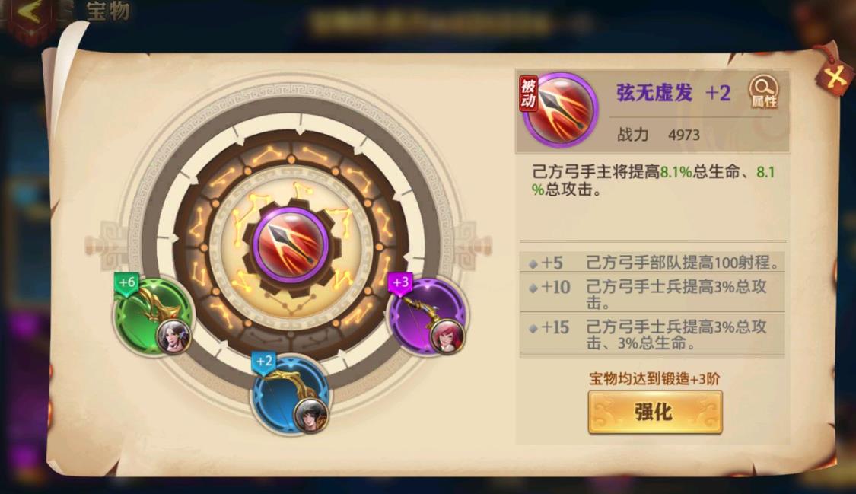Click the 宝物 title label
Image resolution: width=856 pixels, height=494 pixels.
[108, 11]
